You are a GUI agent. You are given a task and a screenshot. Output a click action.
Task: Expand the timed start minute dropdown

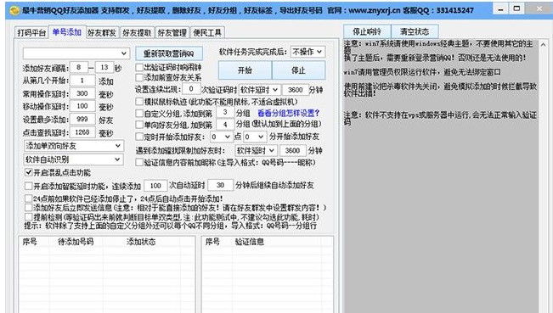[254, 137]
